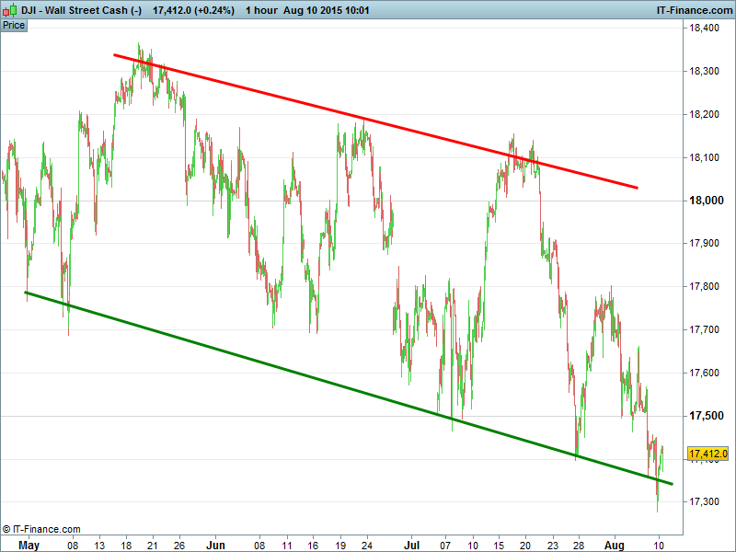Click the May label on date axis

[x=29, y=544]
